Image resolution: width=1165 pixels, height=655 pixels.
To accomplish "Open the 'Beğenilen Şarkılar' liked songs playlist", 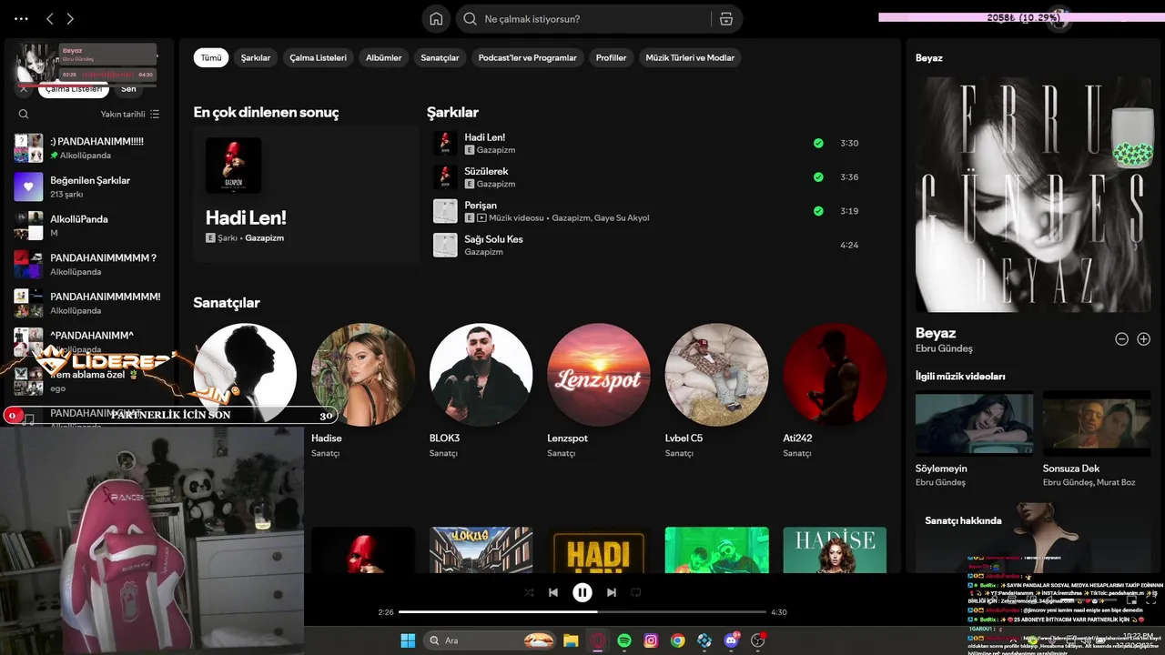I will [x=88, y=186].
